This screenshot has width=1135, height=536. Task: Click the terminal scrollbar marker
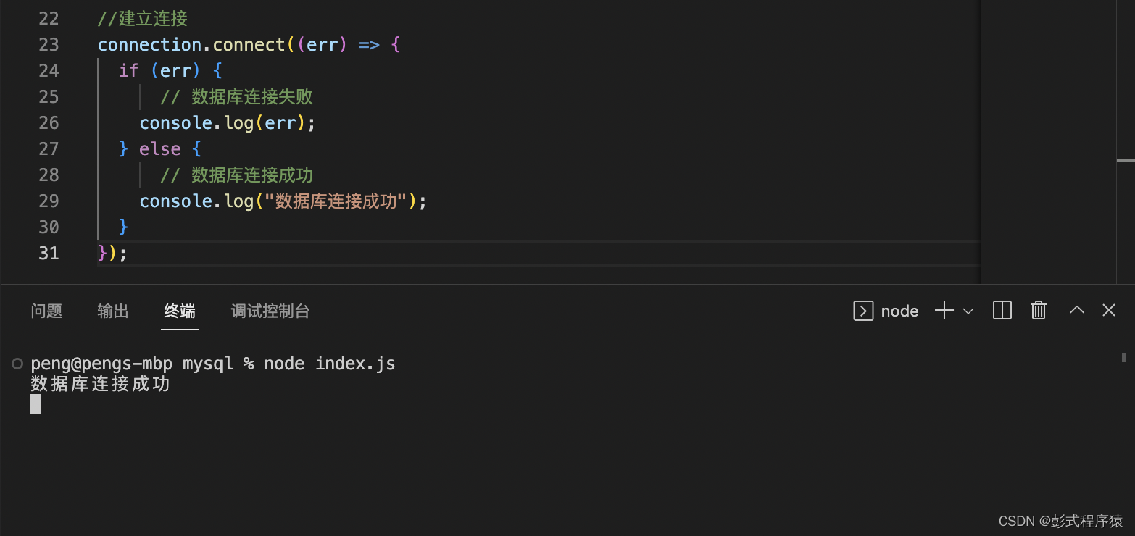click(x=1124, y=357)
